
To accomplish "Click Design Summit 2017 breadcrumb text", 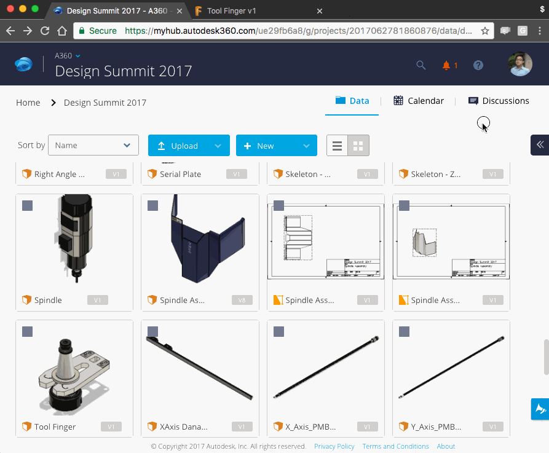I will pos(105,103).
